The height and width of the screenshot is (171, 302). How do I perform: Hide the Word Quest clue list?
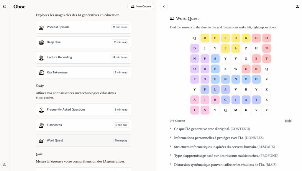click(288, 121)
